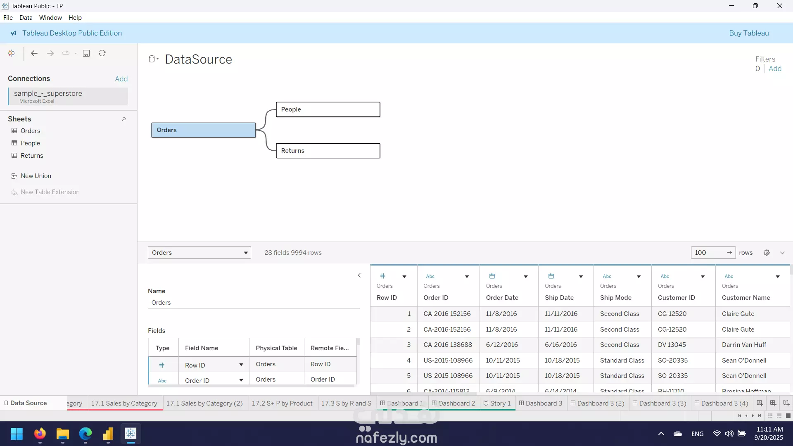Create a new worksheet
The width and height of the screenshot is (793, 446).
coord(760,403)
